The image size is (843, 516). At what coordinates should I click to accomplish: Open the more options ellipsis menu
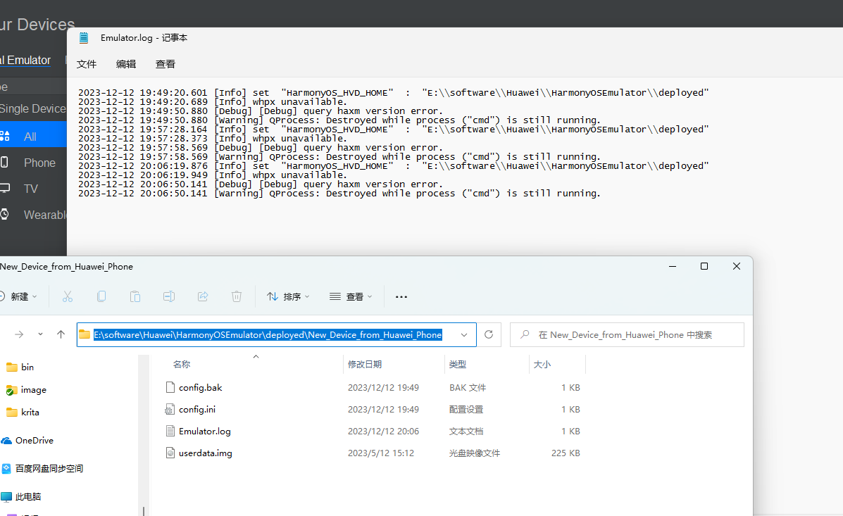(401, 296)
